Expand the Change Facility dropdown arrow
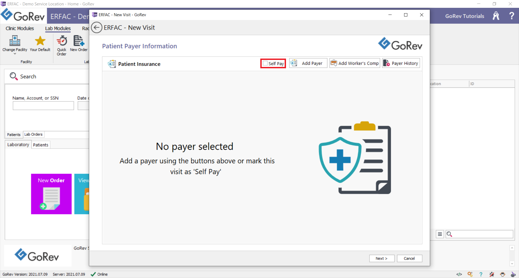This screenshot has height=278, width=519. pos(15,54)
